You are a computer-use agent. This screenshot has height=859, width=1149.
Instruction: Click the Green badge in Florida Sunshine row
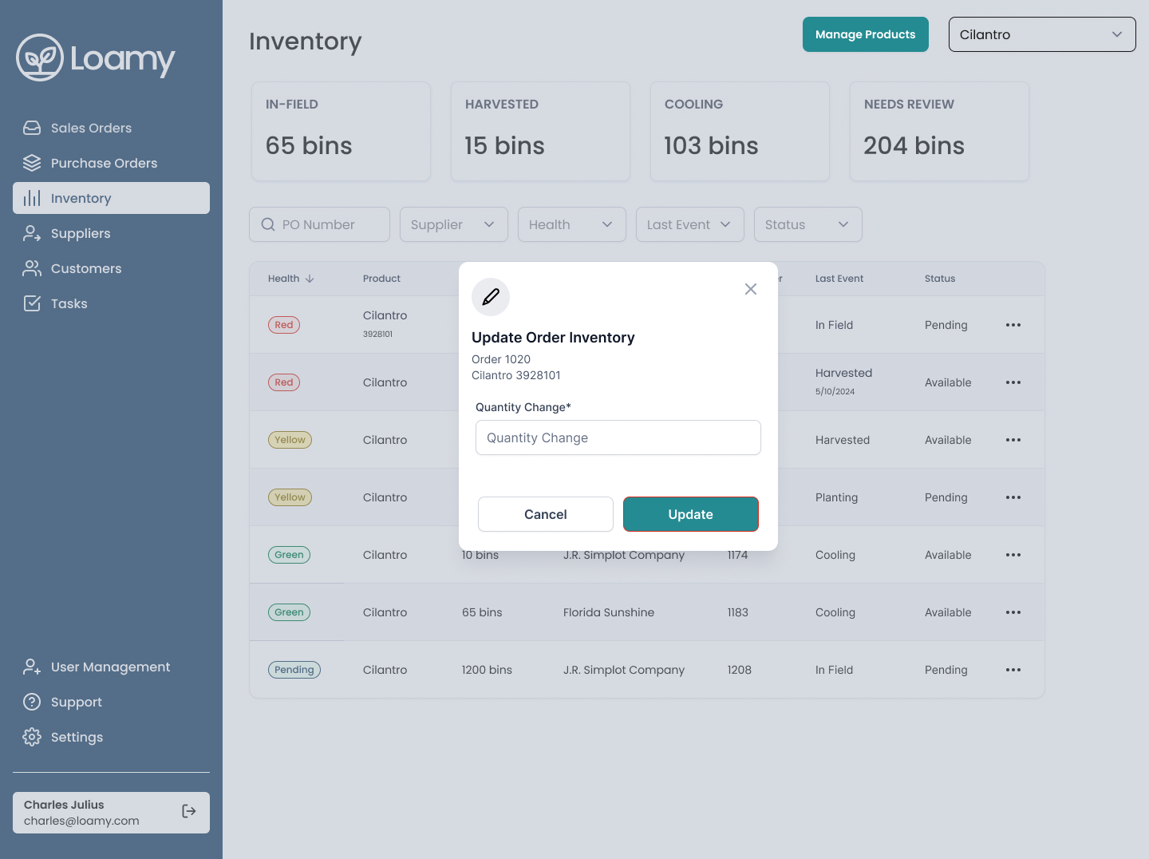(x=289, y=612)
